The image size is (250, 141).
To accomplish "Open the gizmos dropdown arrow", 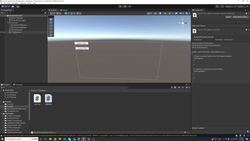I will click(x=189, y=13).
